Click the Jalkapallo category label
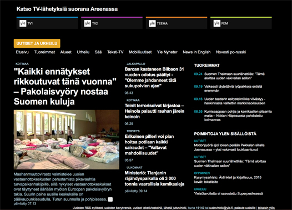Image resolution: width=292 pixels, height=210 pixels. 136,64
